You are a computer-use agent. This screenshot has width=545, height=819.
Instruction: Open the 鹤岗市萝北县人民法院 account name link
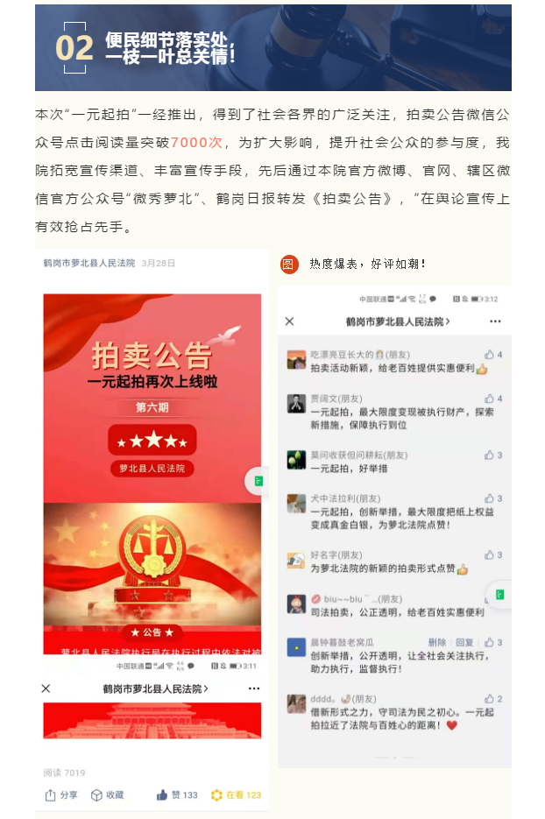88,264
